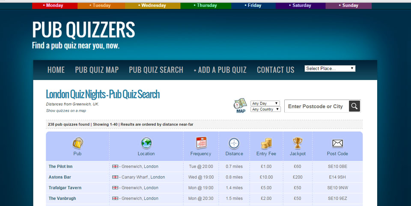Click the 1.4 miles distance cell
Viewport: 411px width, 206px height.
click(x=234, y=188)
